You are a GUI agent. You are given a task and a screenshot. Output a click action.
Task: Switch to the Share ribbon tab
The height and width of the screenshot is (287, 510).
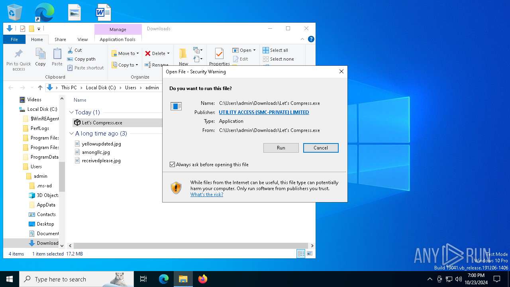point(60,39)
